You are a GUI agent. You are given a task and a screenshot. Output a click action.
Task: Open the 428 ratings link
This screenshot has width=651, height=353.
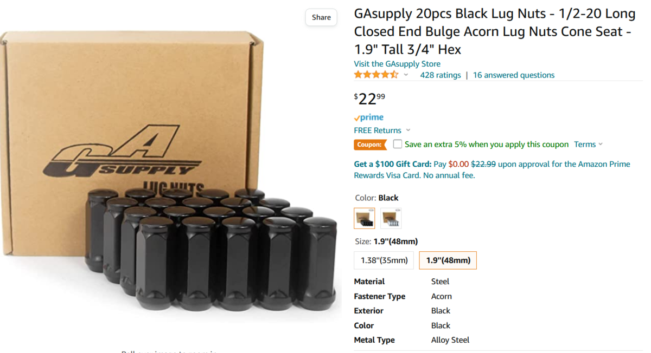[440, 75]
